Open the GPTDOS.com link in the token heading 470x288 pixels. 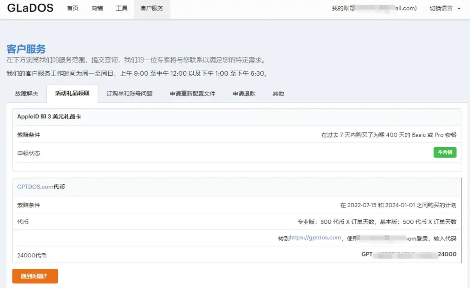point(35,187)
